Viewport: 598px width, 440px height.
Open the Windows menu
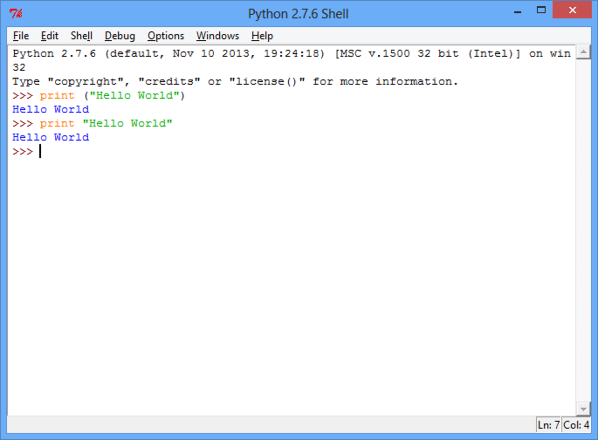[217, 35]
